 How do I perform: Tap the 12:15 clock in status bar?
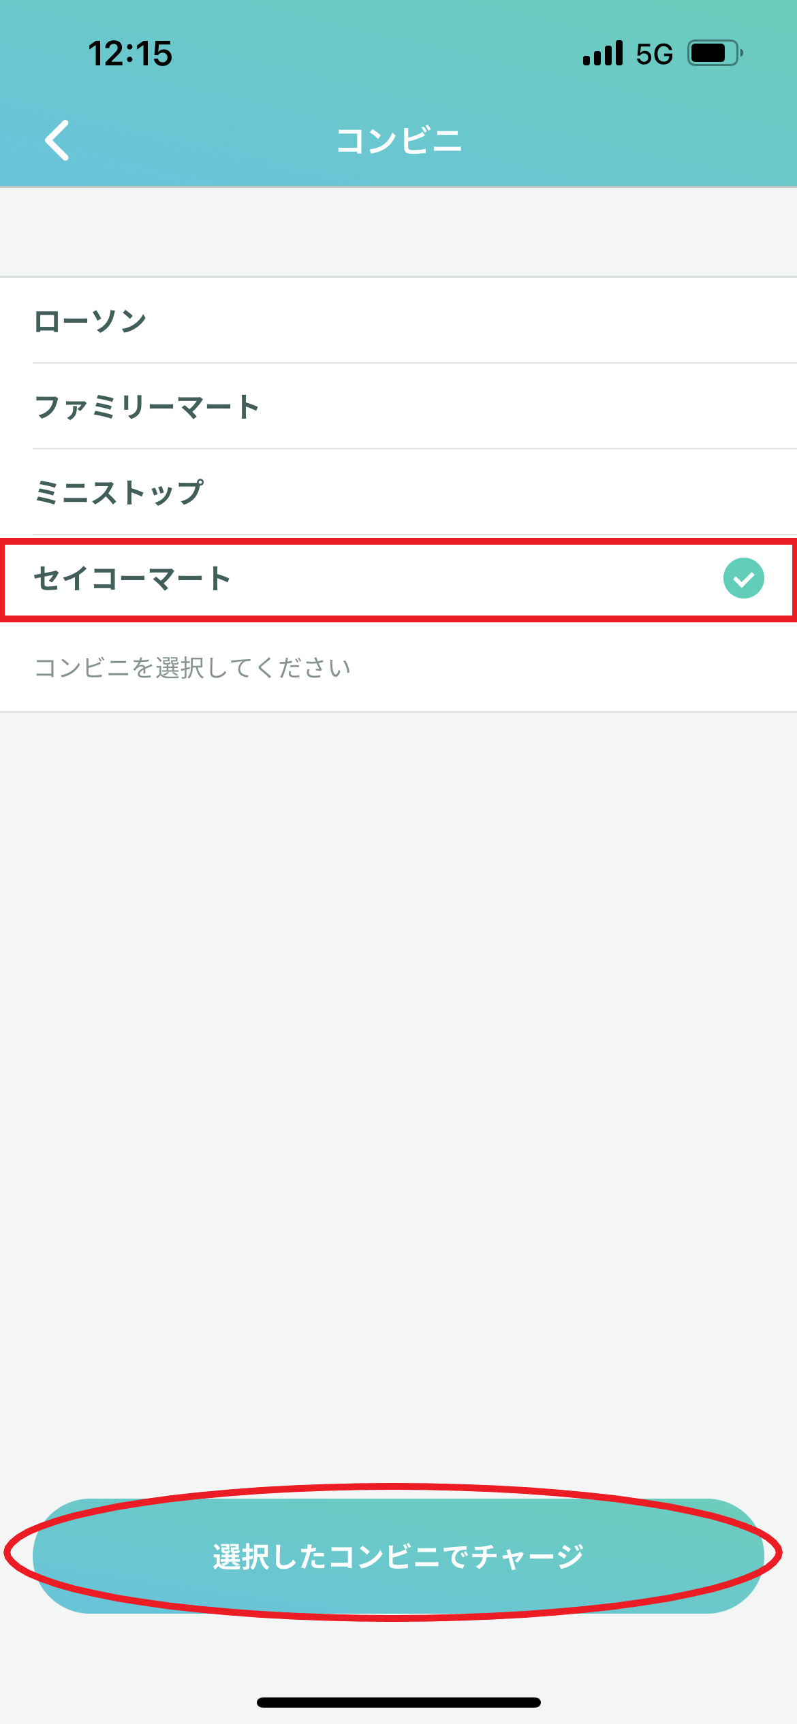130,54
